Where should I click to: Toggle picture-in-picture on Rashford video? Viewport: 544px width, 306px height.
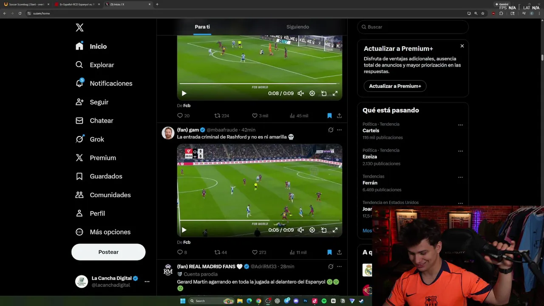click(x=323, y=230)
